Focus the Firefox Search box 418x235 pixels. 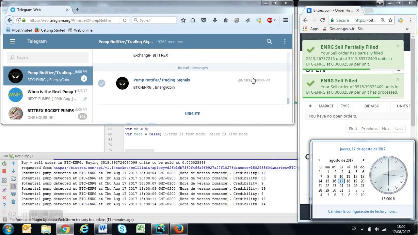click(x=154, y=20)
